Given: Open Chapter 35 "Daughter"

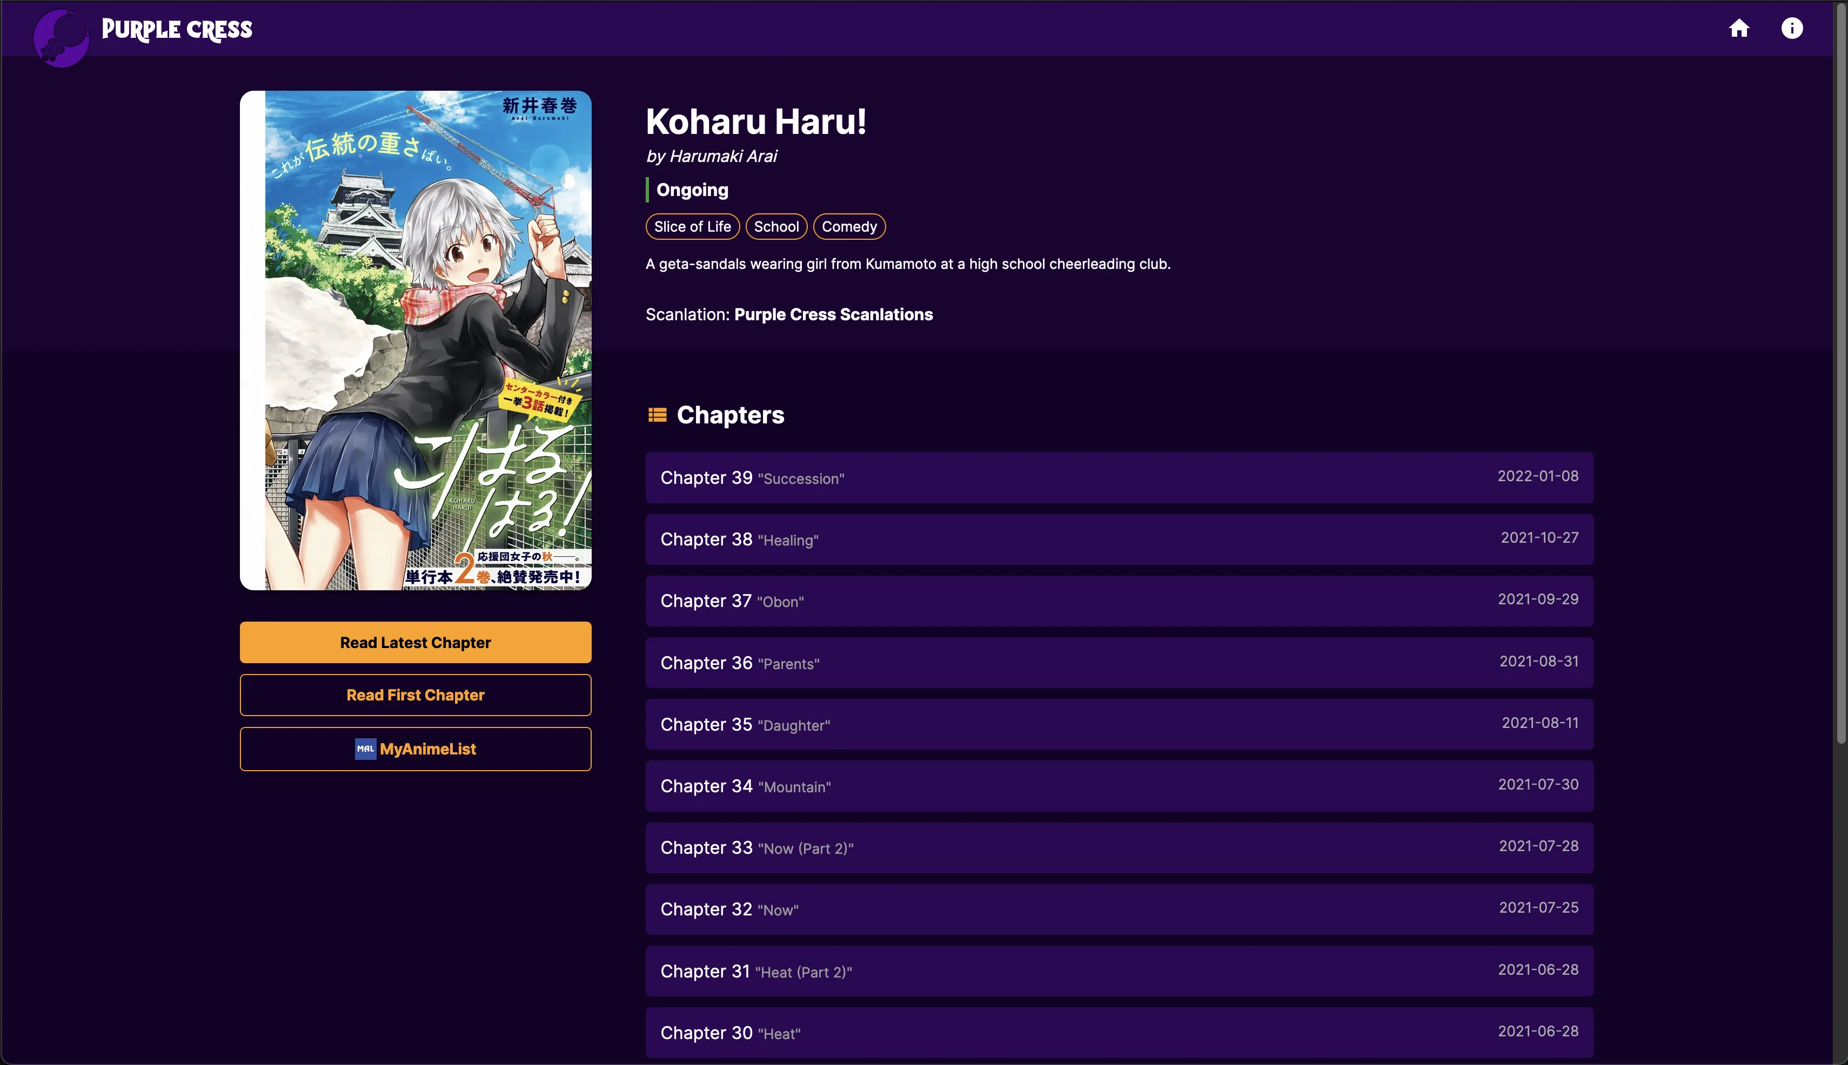Looking at the screenshot, I should coord(1119,724).
